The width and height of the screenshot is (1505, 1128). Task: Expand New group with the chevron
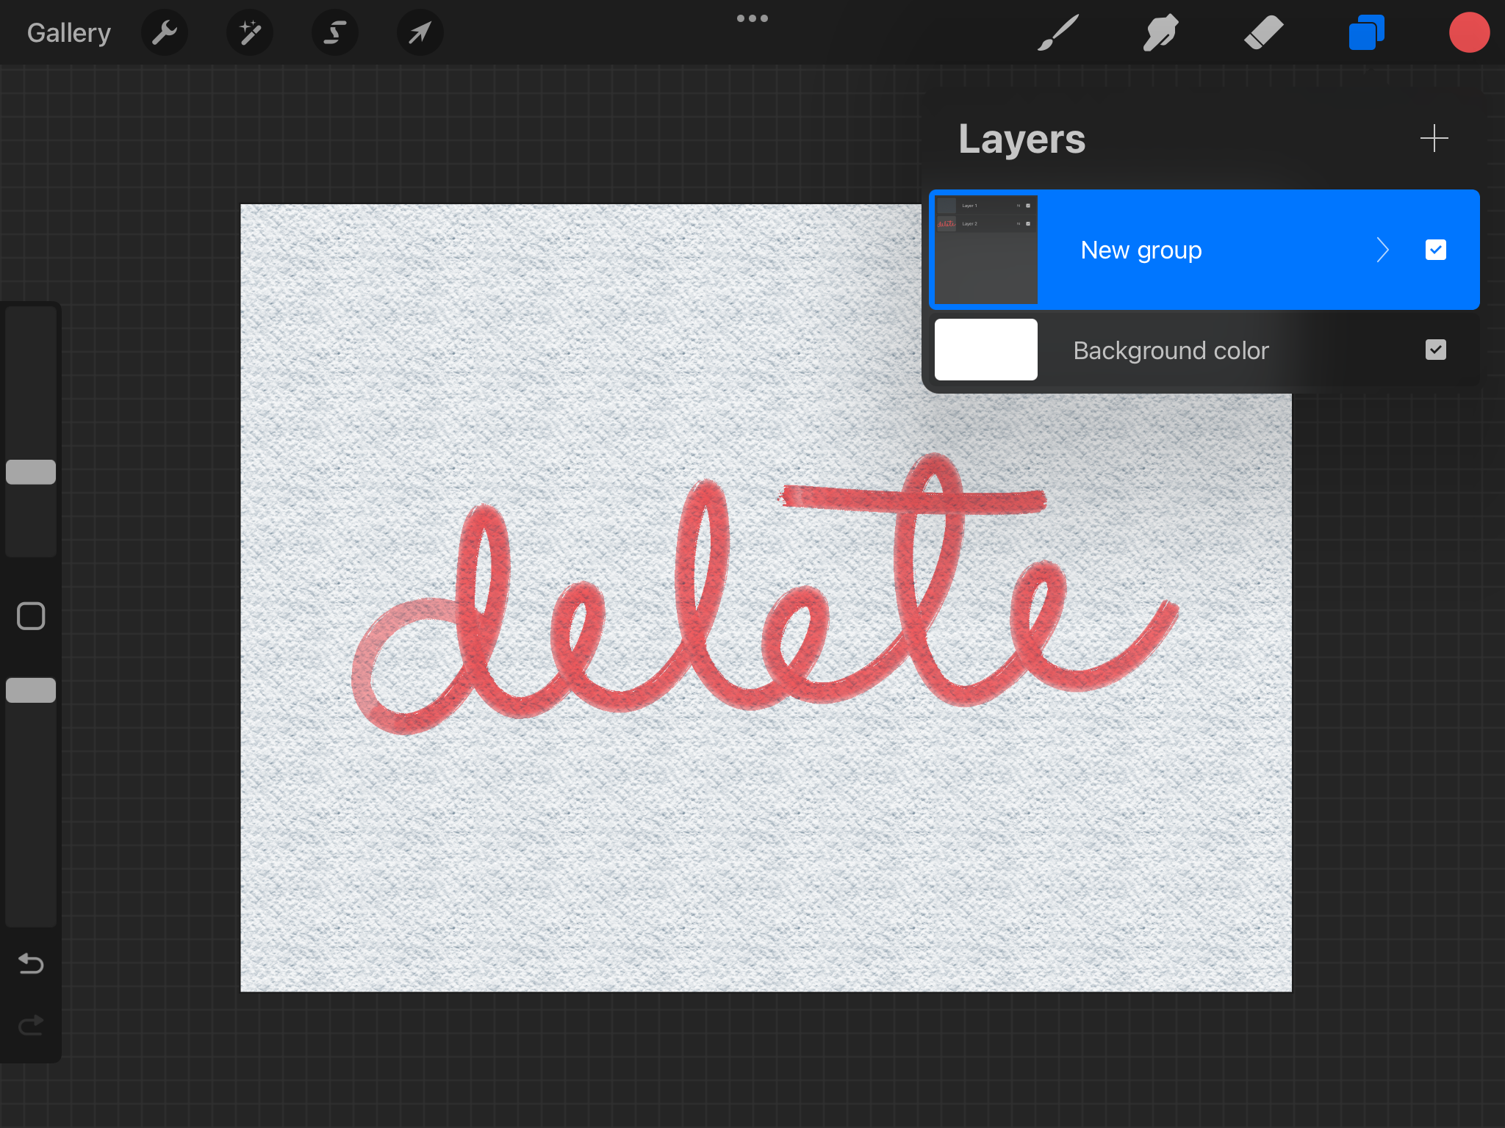click(1382, 250)
